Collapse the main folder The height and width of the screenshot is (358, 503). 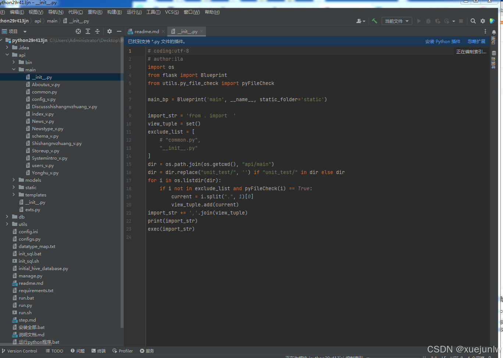tap(14, 70)
